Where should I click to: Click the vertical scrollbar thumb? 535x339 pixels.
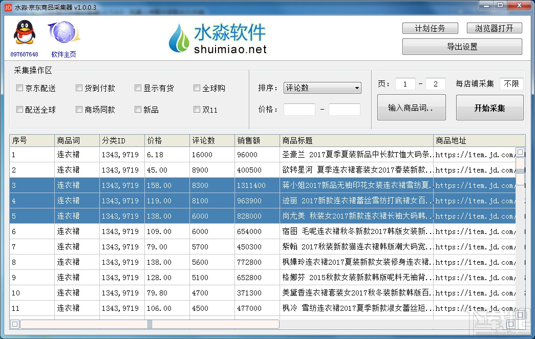click(520, 172)
